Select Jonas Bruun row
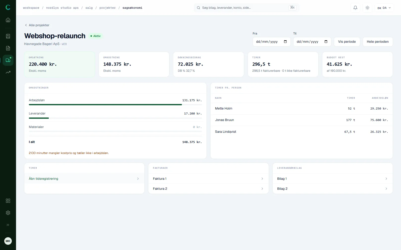This screenshot has width=401, height=250. [302, 120]
